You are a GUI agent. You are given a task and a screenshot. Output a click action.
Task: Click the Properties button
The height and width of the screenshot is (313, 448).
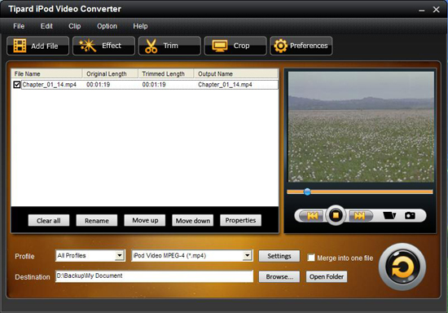(240, 220)
